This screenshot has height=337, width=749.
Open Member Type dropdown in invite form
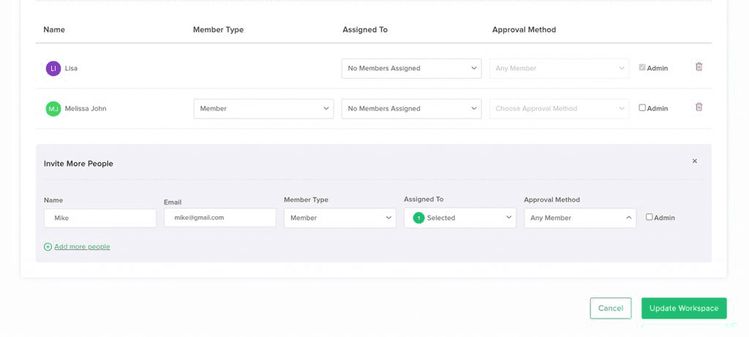tap(340, 218)
